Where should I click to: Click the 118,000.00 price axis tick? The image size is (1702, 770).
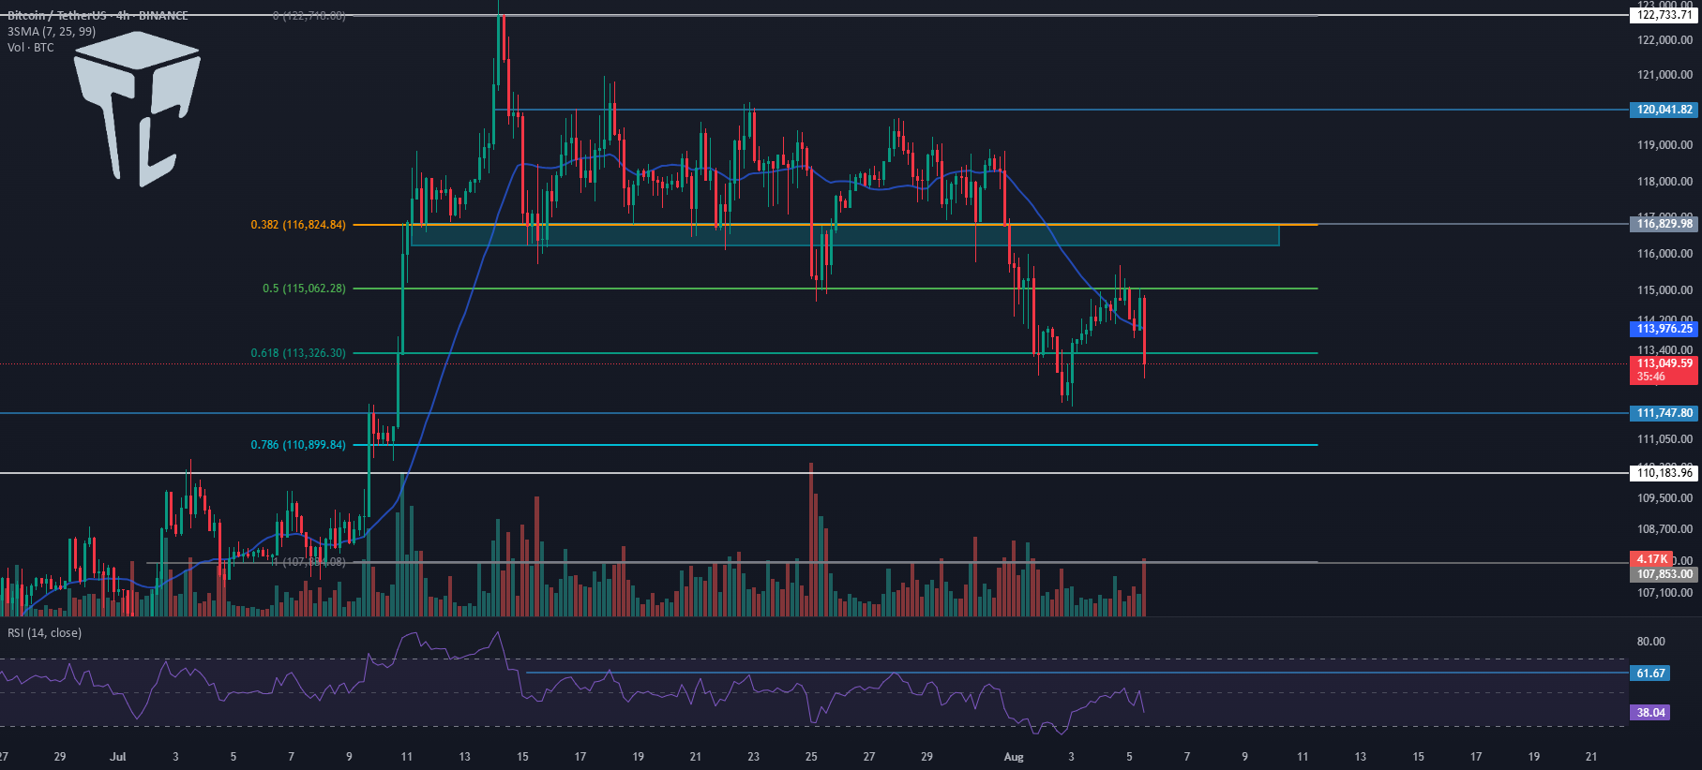pos(1664,182)
